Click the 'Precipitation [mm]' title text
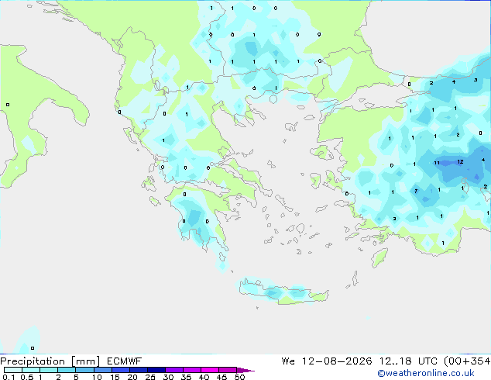This screenshot has height=380, width=491. (50, 361)
